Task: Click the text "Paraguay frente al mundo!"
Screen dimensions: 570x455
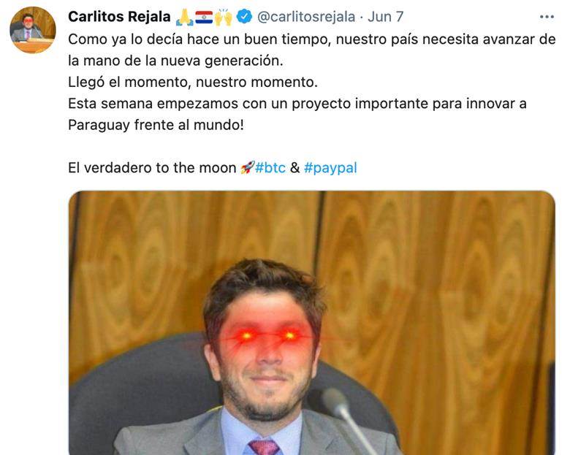Action: (x=156, y=125)
